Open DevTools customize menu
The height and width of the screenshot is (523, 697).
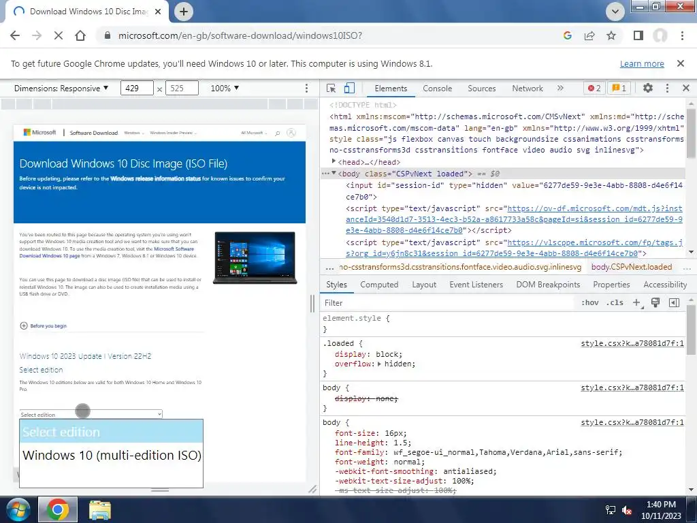(x=667, y=88)
